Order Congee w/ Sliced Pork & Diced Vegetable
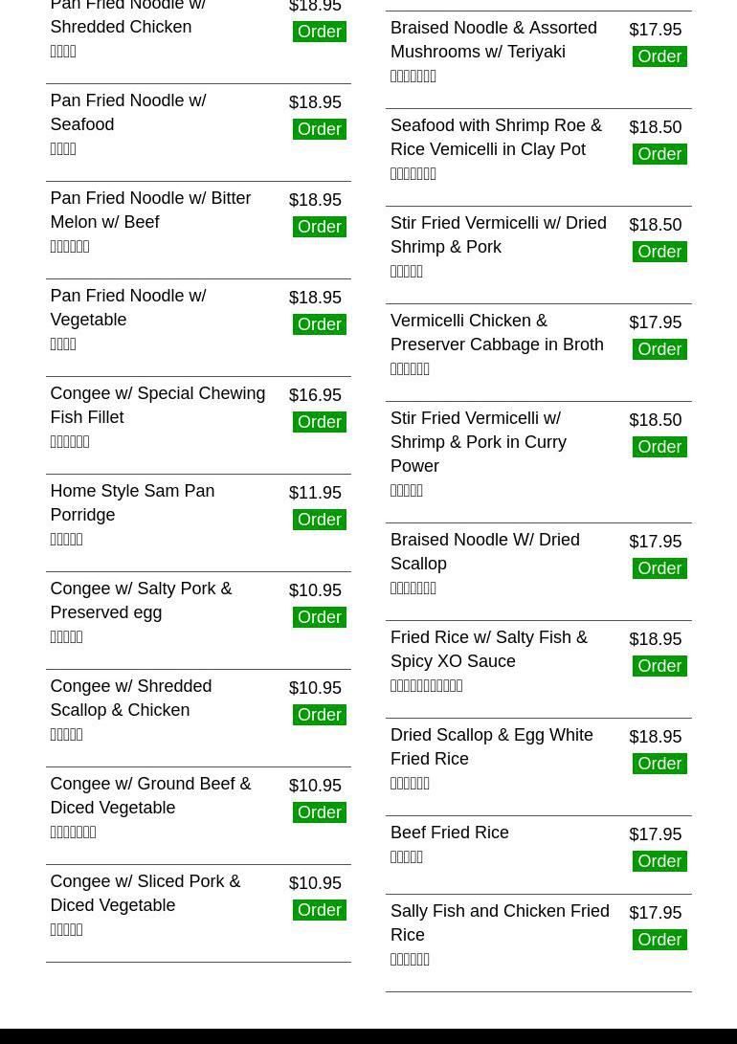This screenshot has height=1044, width=737. pos(319,910)
